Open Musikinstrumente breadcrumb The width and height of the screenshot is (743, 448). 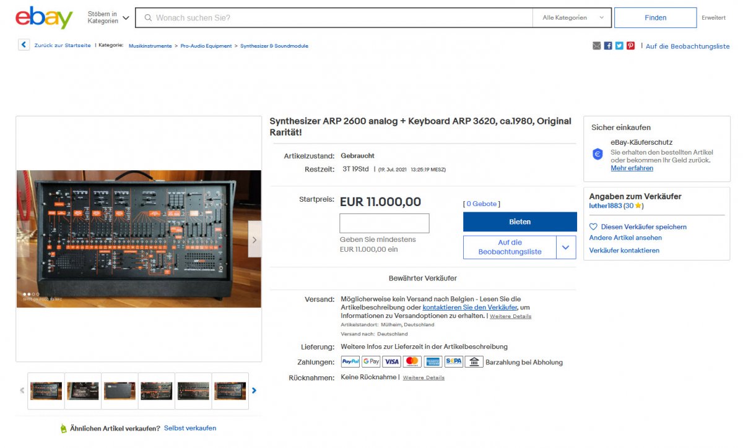pyautogui.click(x=150, y=46)
